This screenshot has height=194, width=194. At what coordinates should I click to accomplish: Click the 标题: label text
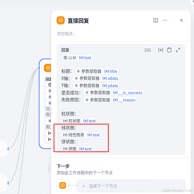click(x=67, y=71)
